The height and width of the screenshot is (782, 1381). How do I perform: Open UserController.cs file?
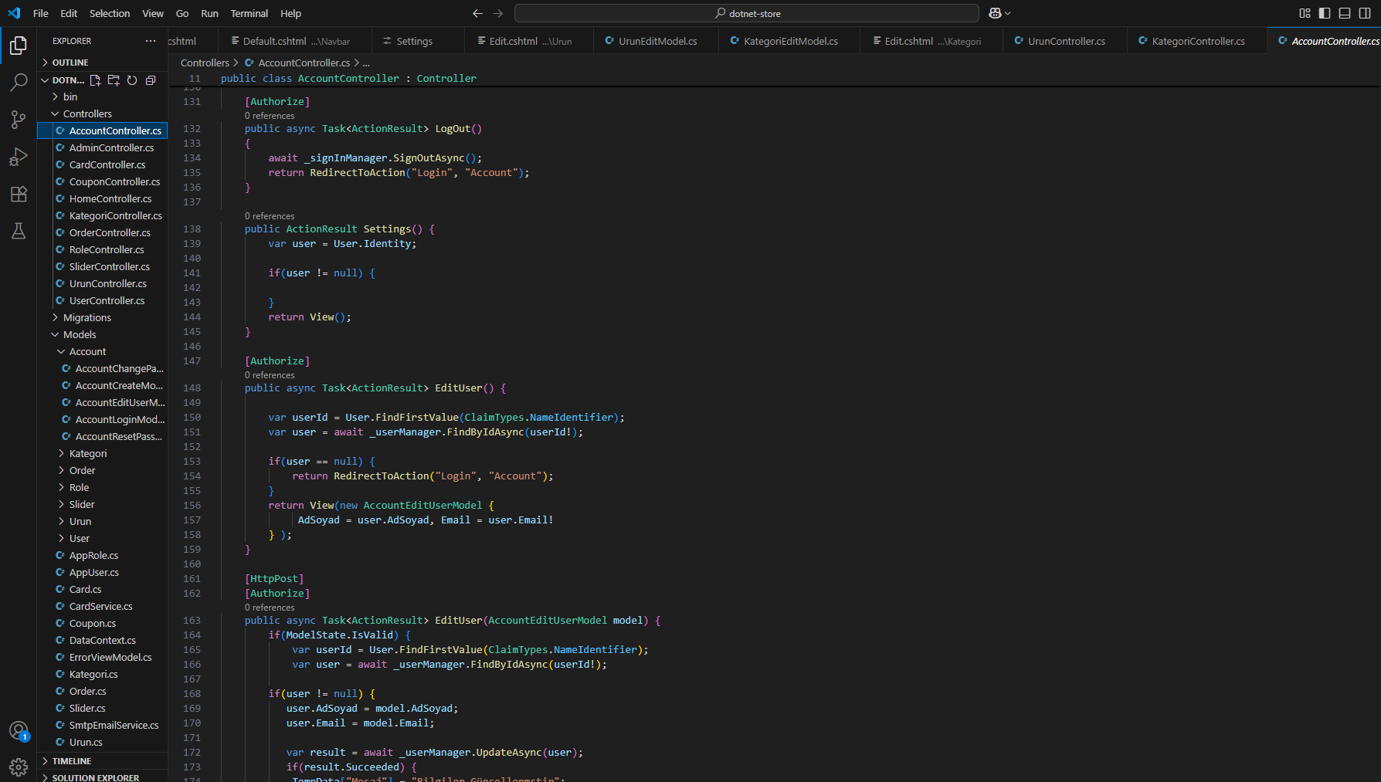[x=102, y=300]
